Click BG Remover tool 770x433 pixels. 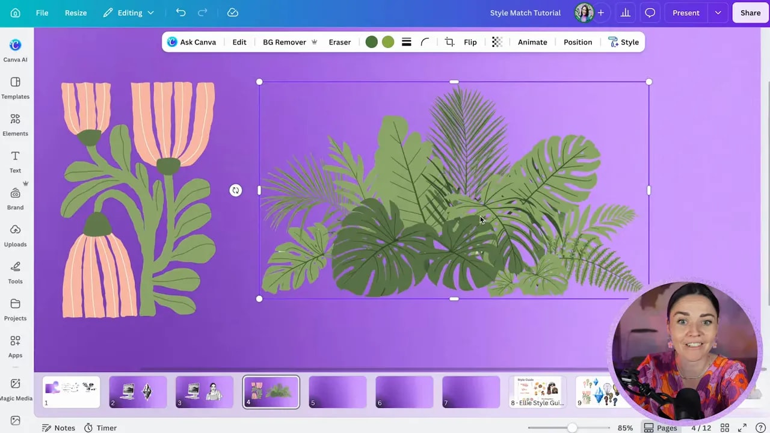[290, 42]
